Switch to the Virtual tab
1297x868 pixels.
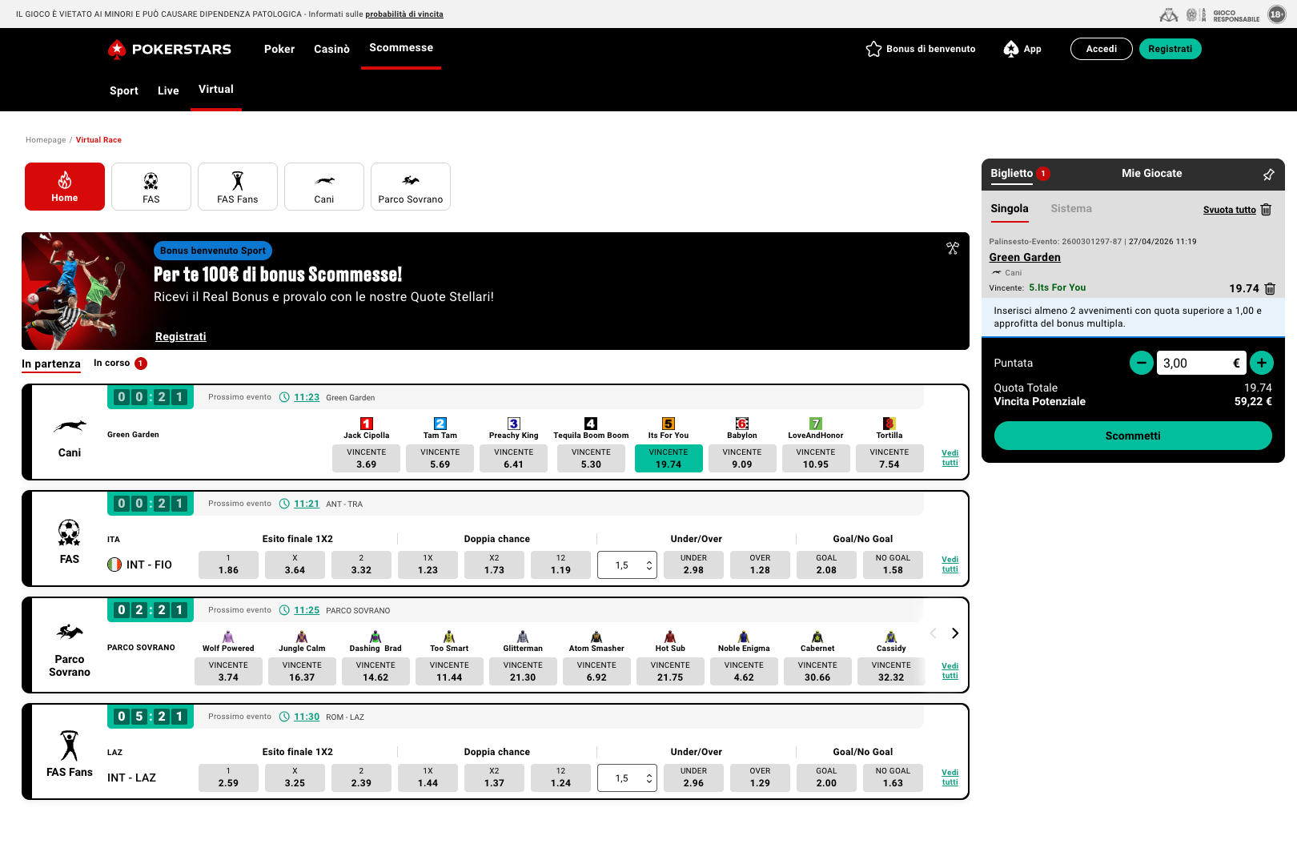click(x=216, y=90)
